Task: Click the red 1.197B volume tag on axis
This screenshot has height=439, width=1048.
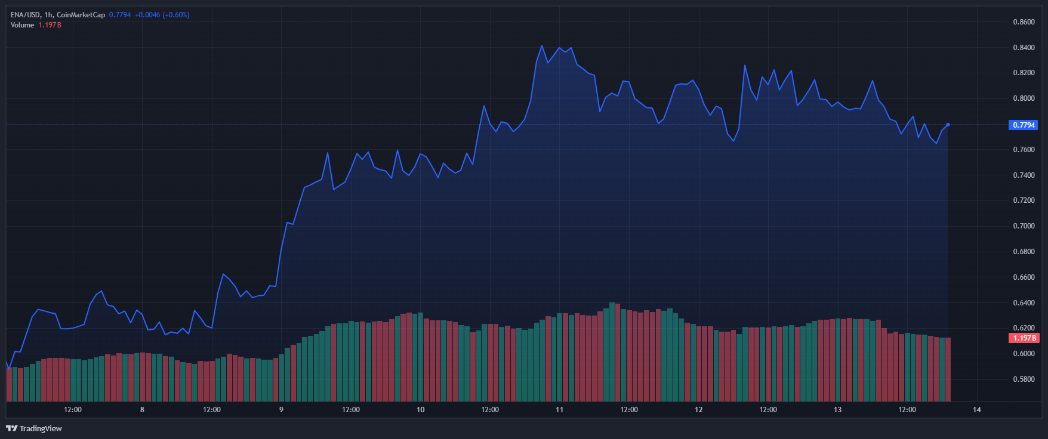Action: click(1024, 338)
